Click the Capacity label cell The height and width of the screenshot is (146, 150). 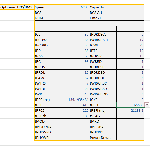tap(103, 7)
